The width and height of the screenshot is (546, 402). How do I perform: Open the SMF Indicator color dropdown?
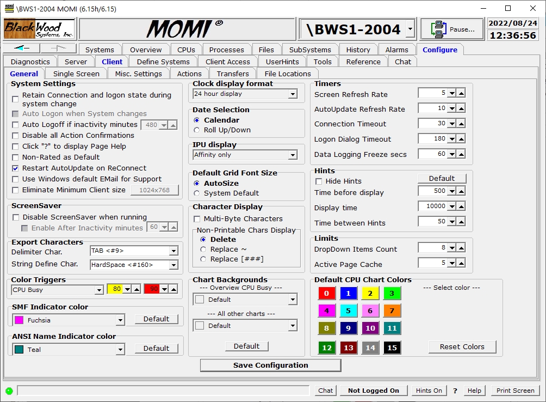(120, 320)
